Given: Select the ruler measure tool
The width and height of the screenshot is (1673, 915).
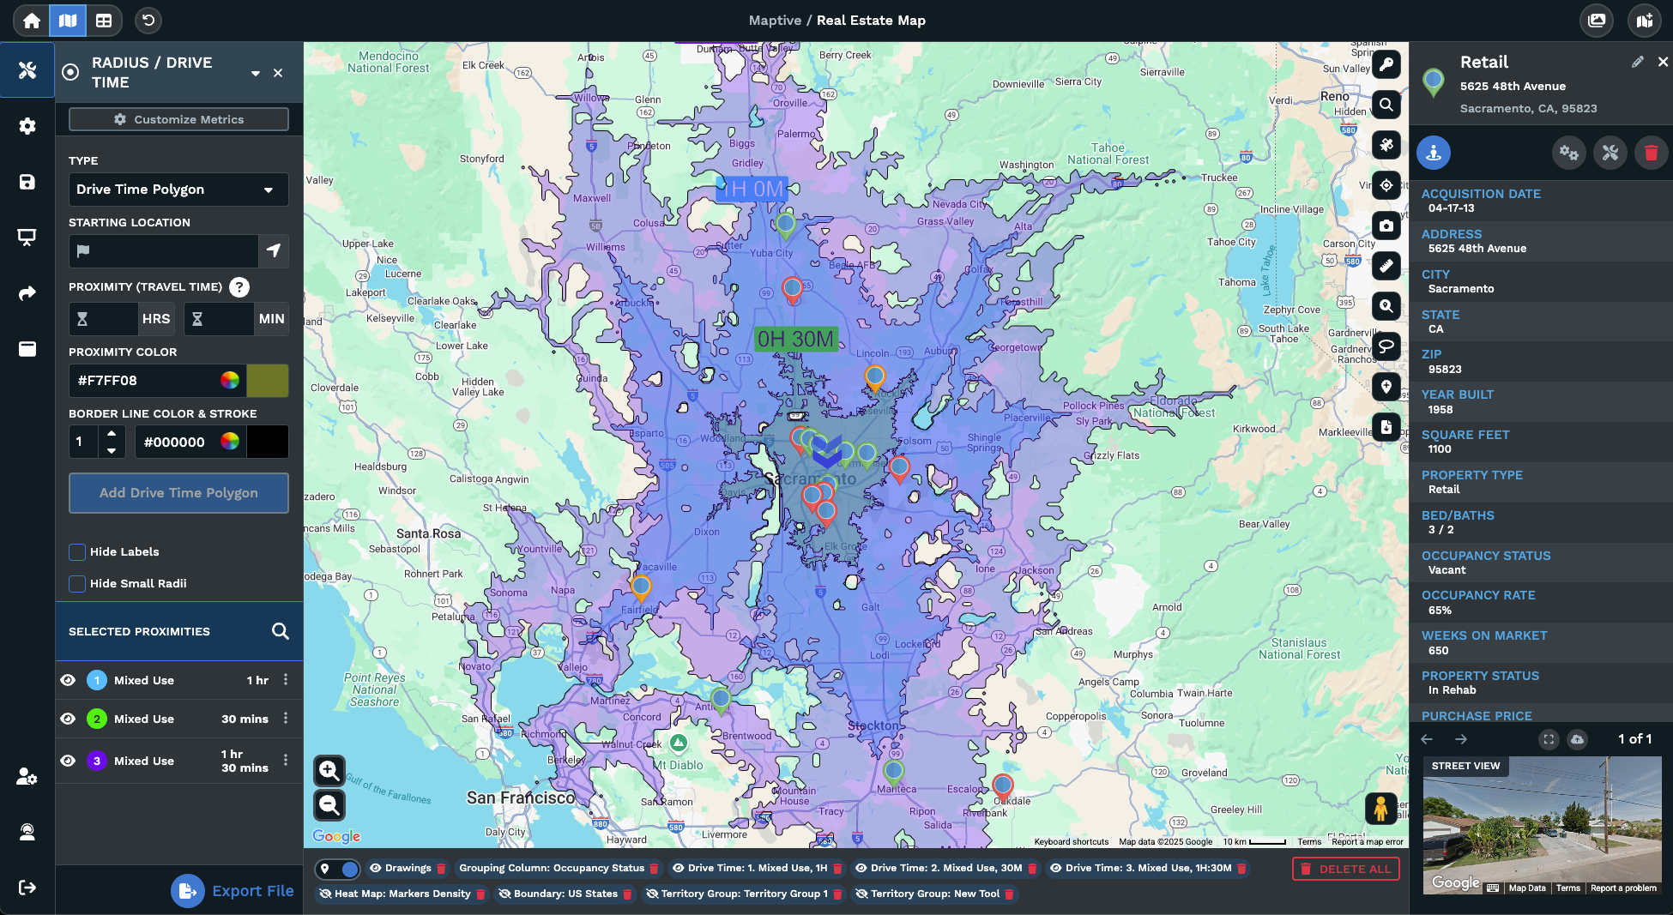Looking at the screenshot, I should tap(1386, 266).
